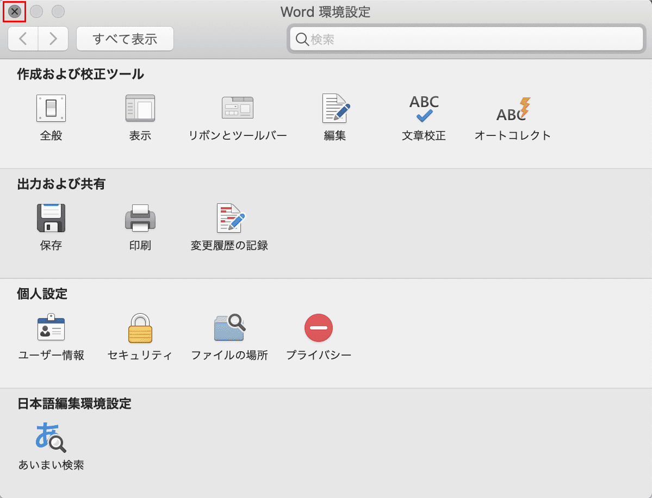Click the 作成および校正ツール section heading
This screenshot has width=652, height=498.
(80, 74)
